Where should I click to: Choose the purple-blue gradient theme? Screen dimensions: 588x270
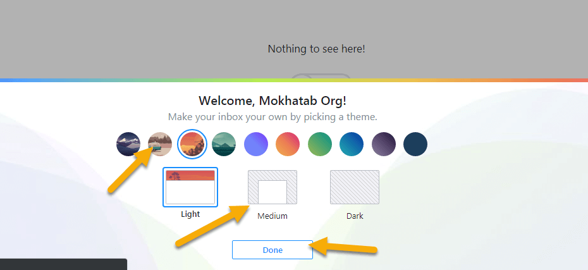pos(256,144)
